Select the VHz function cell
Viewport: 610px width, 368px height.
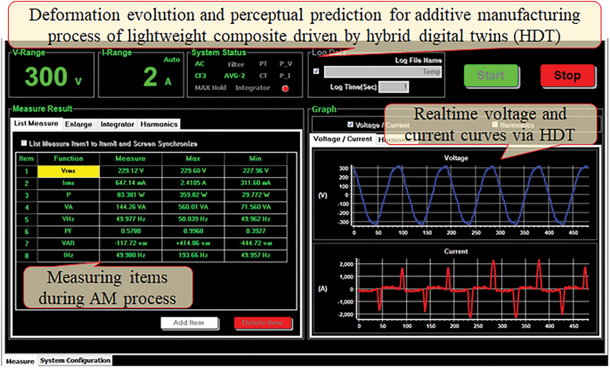(68, 220)
